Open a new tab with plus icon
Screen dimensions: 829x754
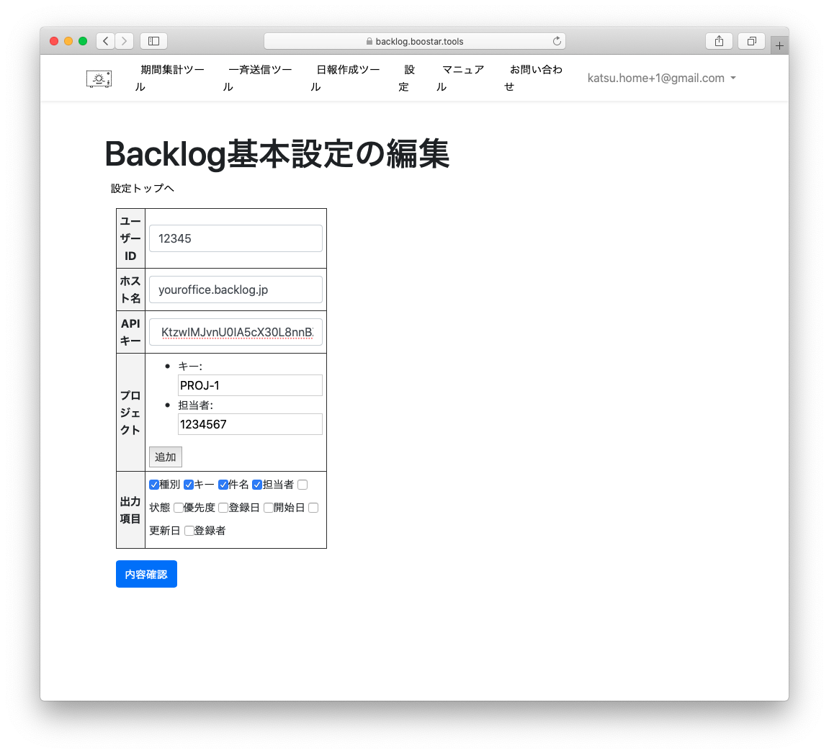[x=779, y=45]
